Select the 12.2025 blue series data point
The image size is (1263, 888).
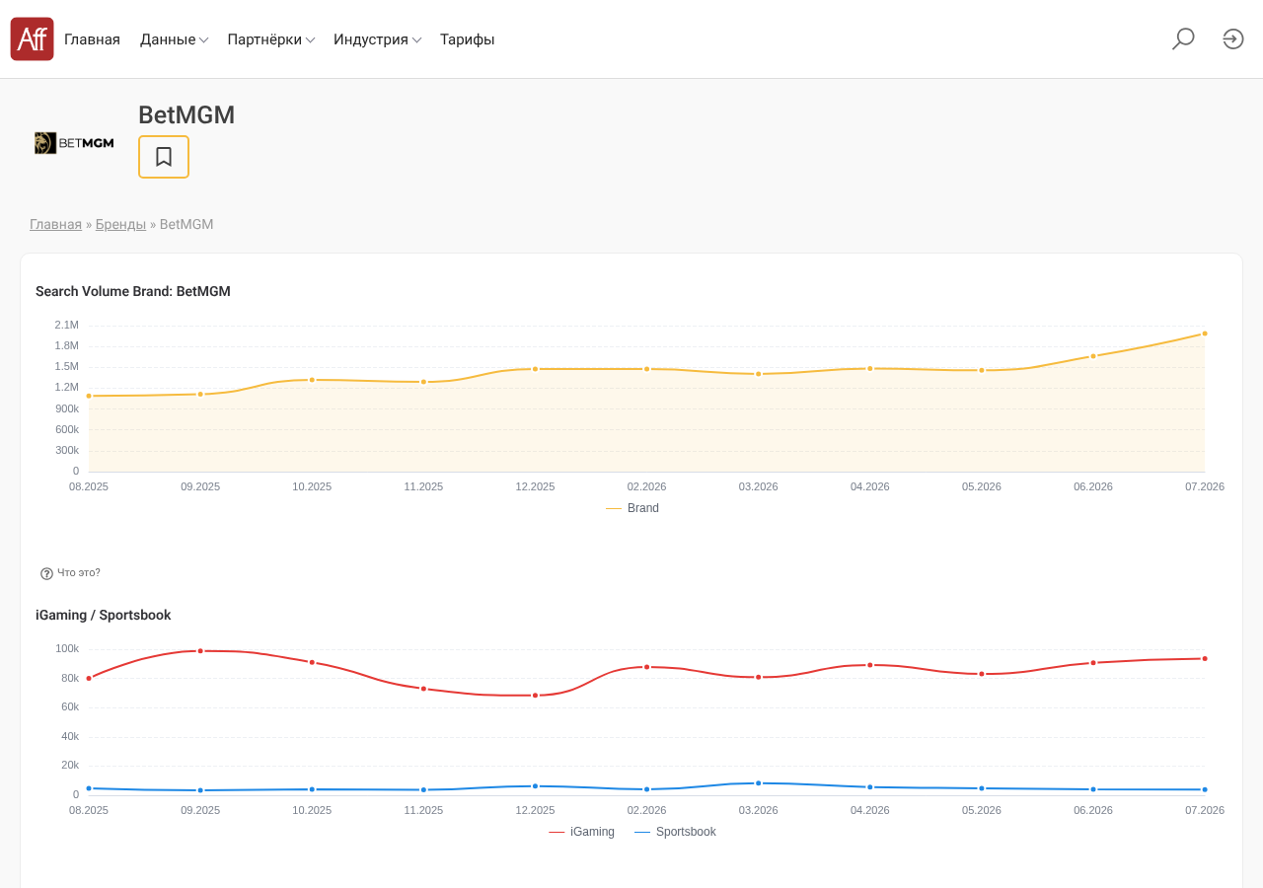pos(535,786)
